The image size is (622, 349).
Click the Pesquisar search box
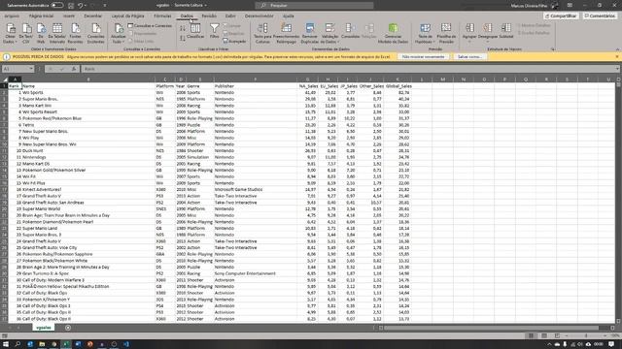pos(314,6)
